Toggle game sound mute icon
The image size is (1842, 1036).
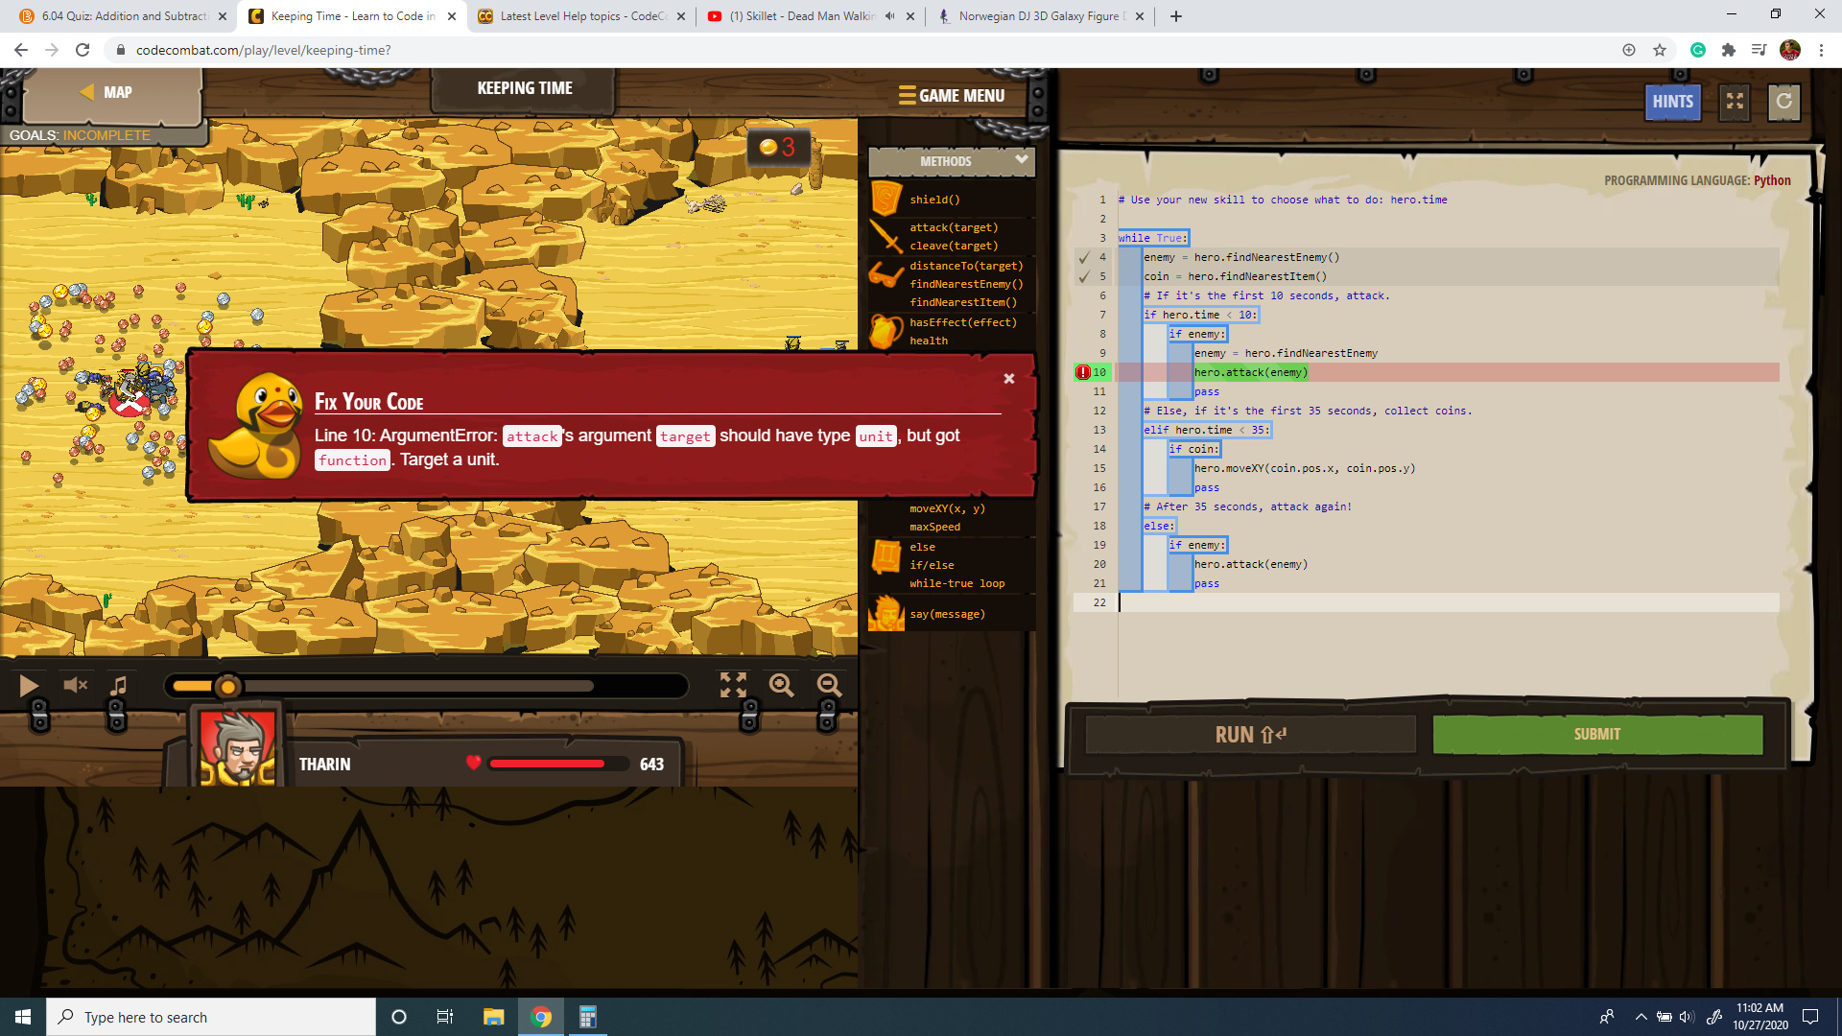[75, 685]
